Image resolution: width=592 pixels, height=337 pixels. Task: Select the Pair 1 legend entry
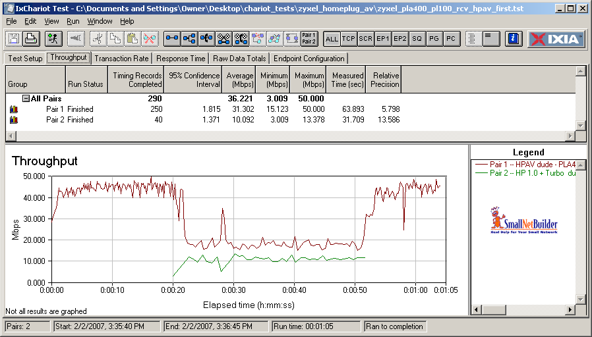click(x=525, y=165)
